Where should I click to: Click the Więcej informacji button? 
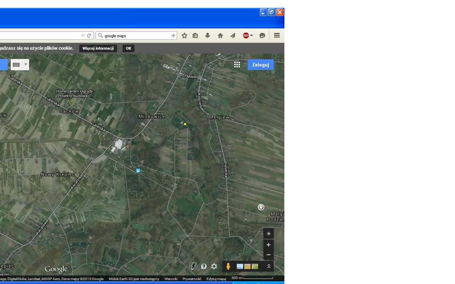click(98, 48)
